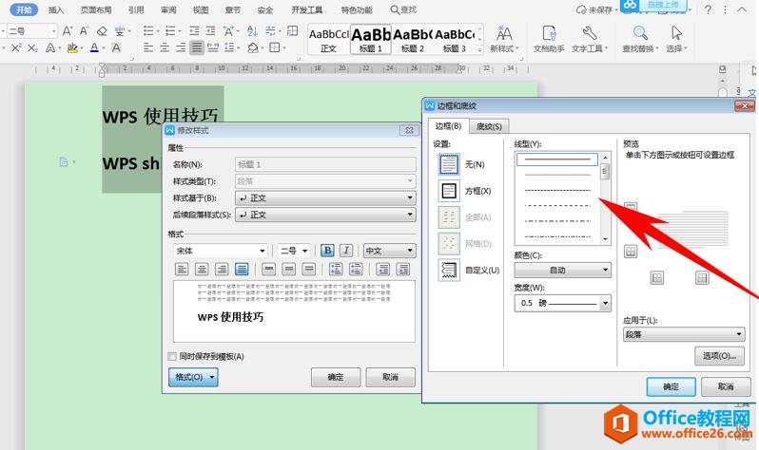Screen dimensions: 759x450
Task: Open the border color (颜色) dropdown
Action: click(562, 270)
